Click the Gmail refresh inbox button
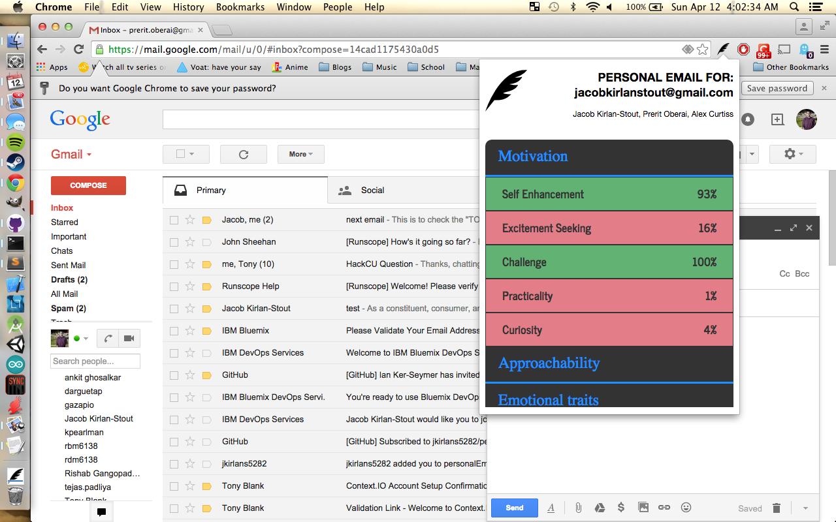The width and height of the screenshot is (836, 522). click(244, 154)
